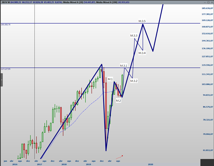Select the red dotted line end marker
Viewport: 214px width, 166px height.
coord(122,156)
